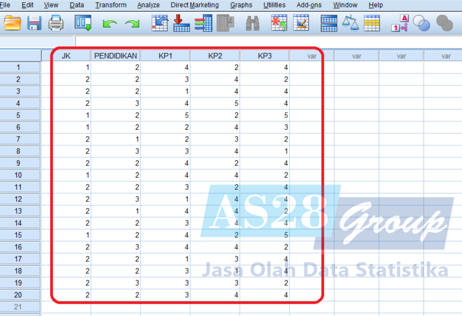This screenshot has height=316, width=462.
Task: Click the Go to Case toolbar icon
Action: tap(160, 23)
